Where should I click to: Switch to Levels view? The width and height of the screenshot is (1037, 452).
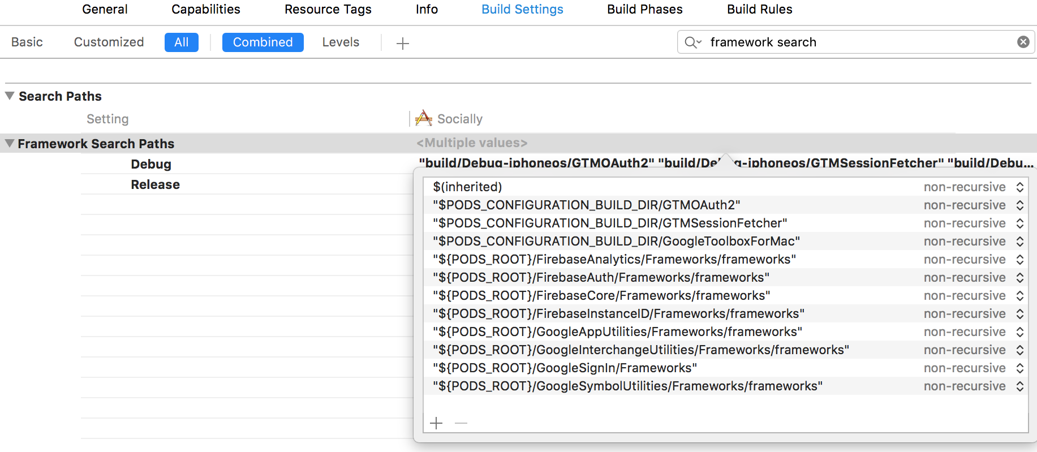coord(341,42)
